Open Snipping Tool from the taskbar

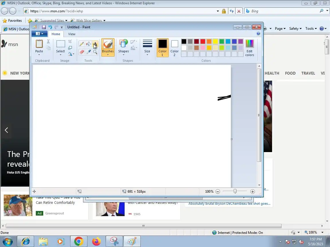114,242
